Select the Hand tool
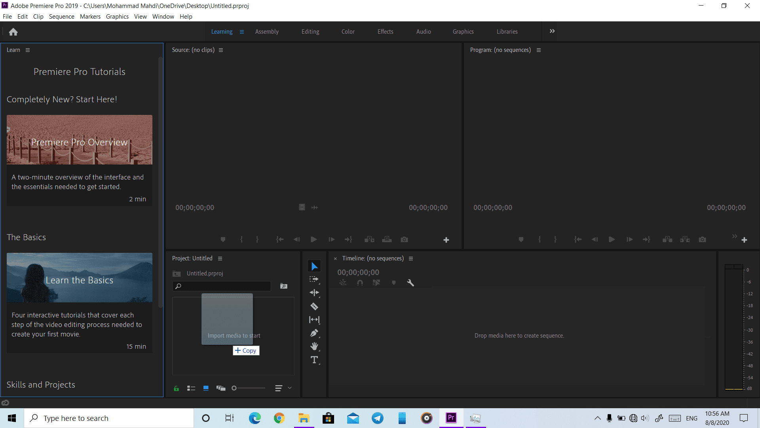The image size is (760, 428). 314,346
